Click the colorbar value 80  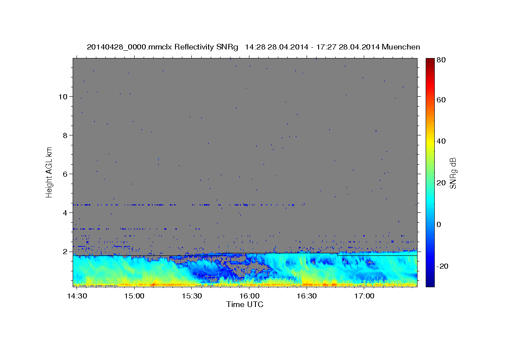[x=441, y=60]
